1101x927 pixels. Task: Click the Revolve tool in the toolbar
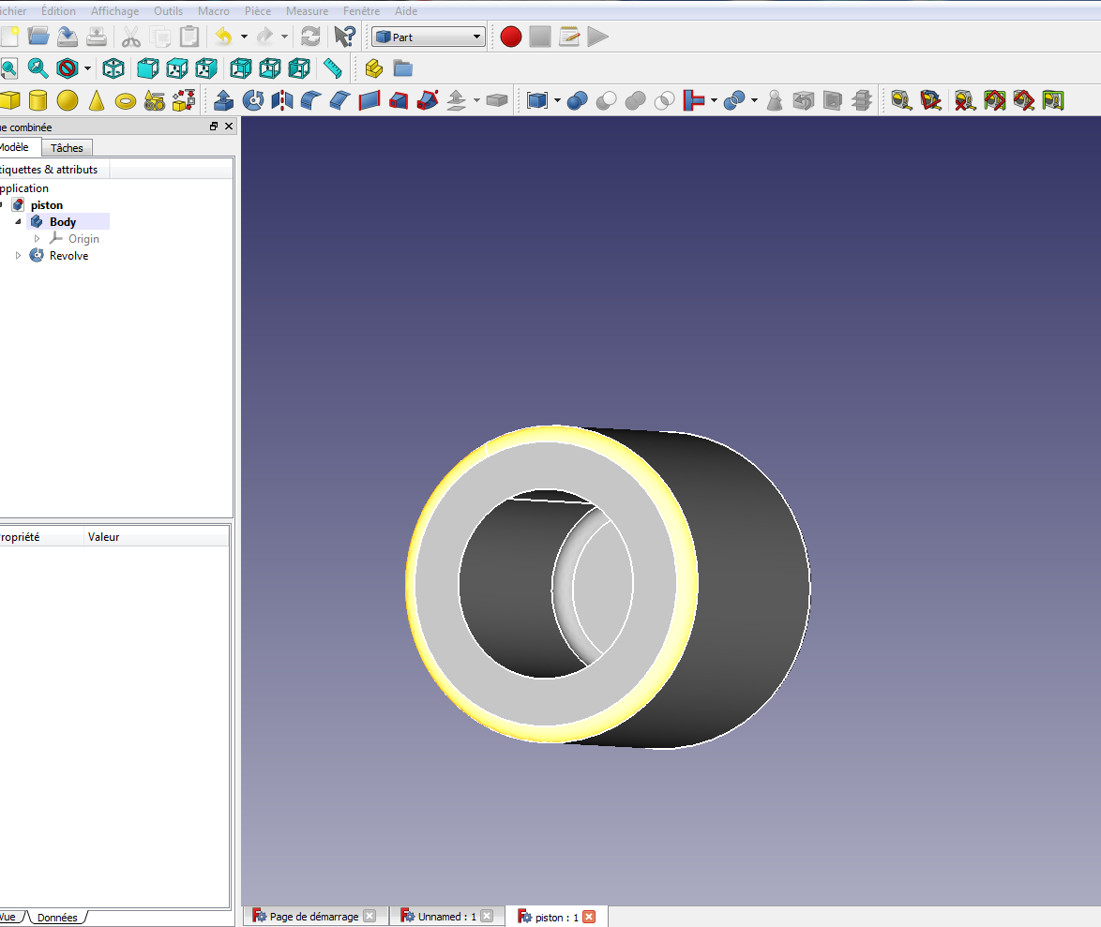click(x=253, y=100)
